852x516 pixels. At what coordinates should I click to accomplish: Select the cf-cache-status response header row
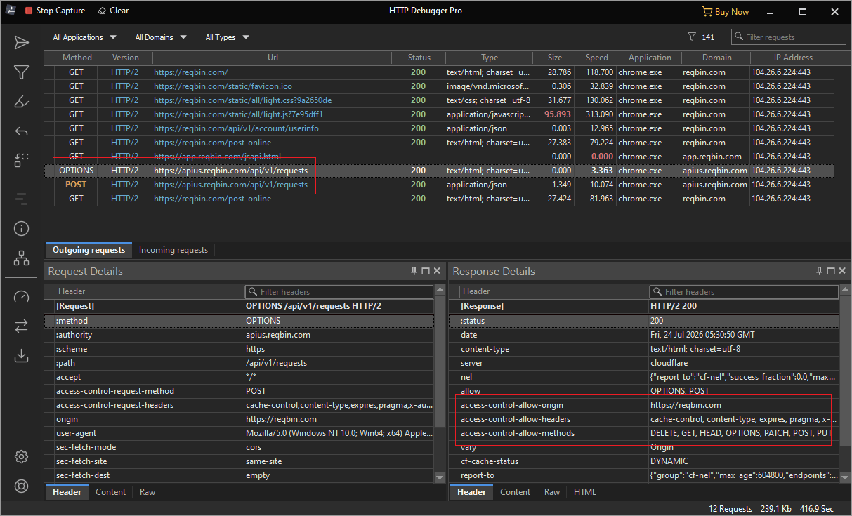[644, 461]
